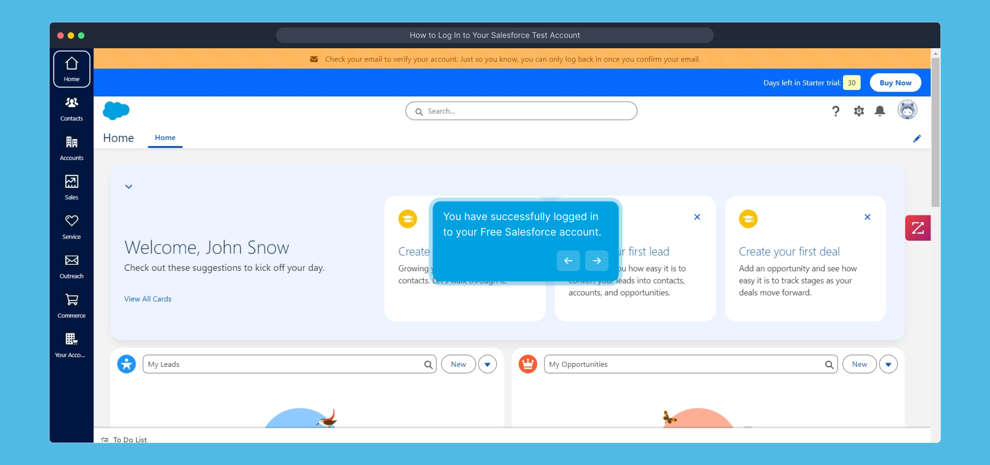The height and width of the screenshot is (465, 990).
Task: Select the Home tab
Action: point(165,138)
